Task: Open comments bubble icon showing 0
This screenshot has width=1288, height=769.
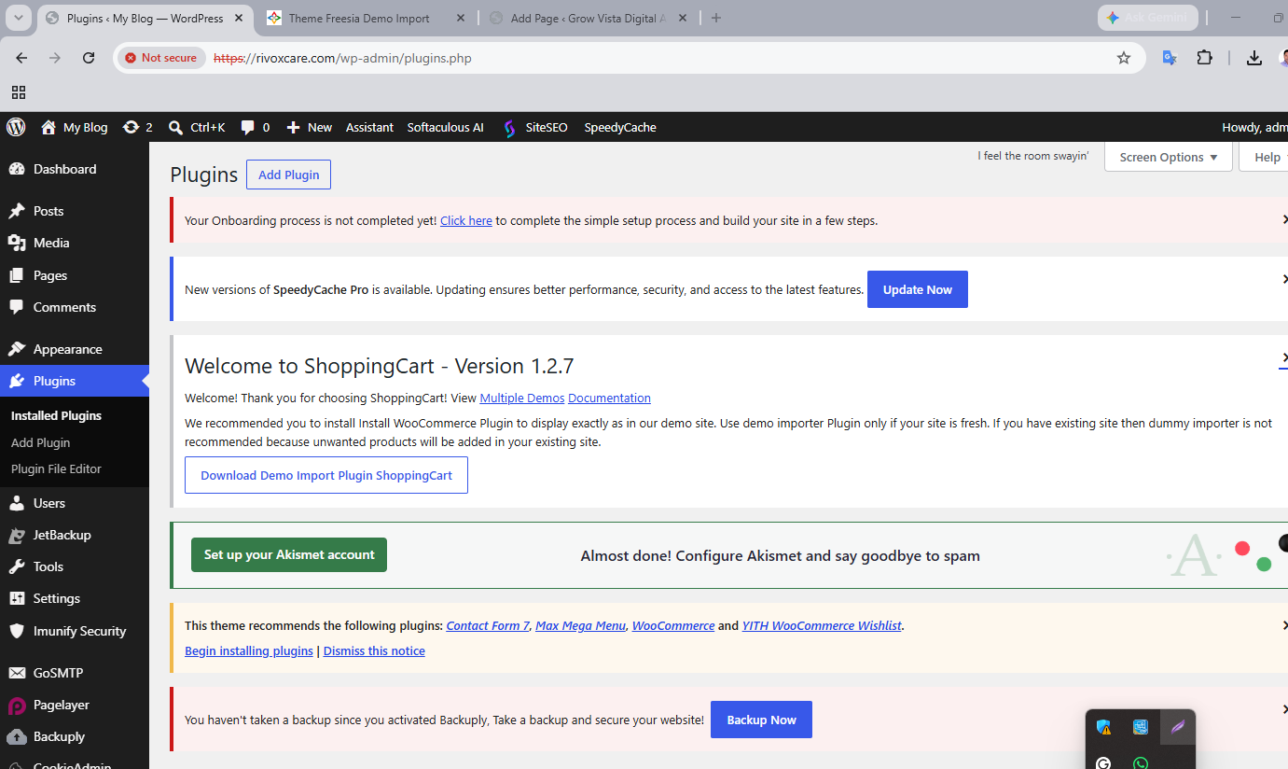Action: point(247,128)
